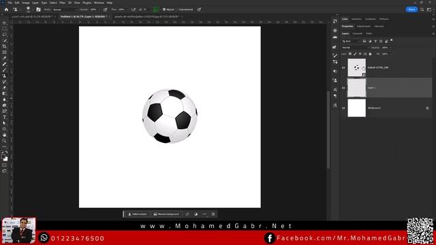Select the Hand tool

point(4,135)
